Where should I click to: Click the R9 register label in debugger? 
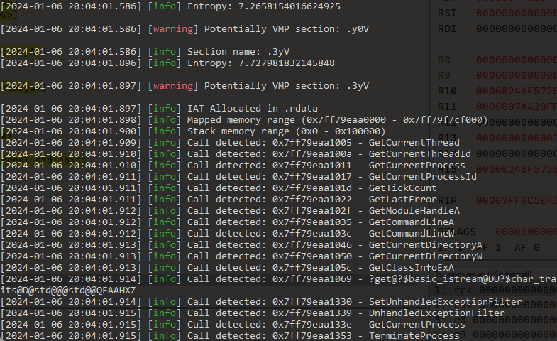point(444,75)
